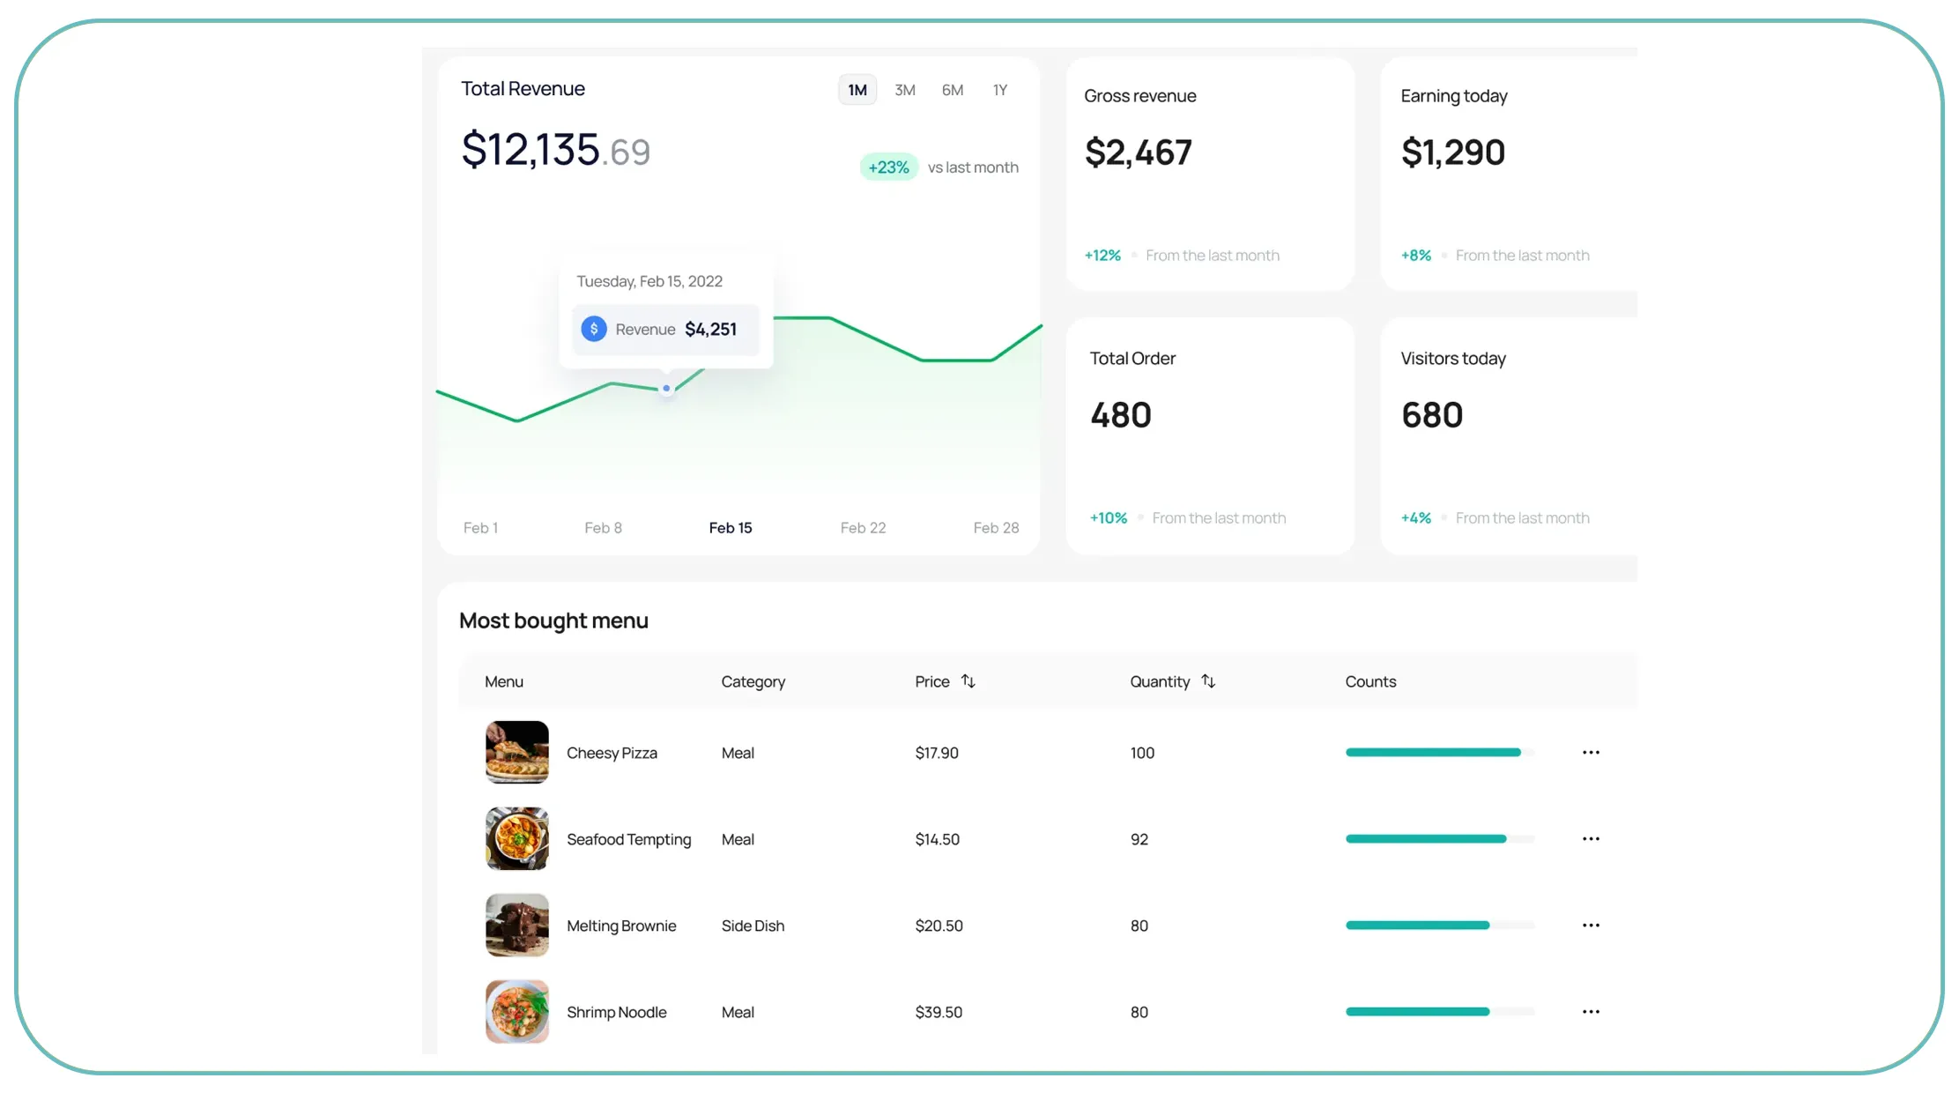Select the 1M time range tab
This screenshot has height=1093, width=1959.
[857, 90]
